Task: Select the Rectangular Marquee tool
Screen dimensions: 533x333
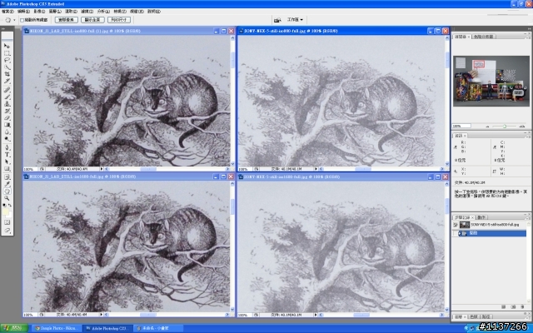Action: (x=7, y=53)
